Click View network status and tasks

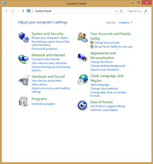tap(49, 63)
